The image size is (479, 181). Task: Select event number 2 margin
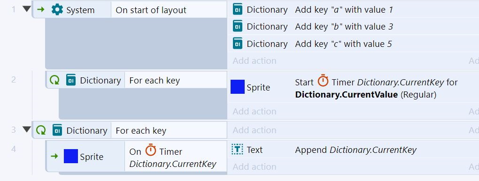tap(14, 79)
